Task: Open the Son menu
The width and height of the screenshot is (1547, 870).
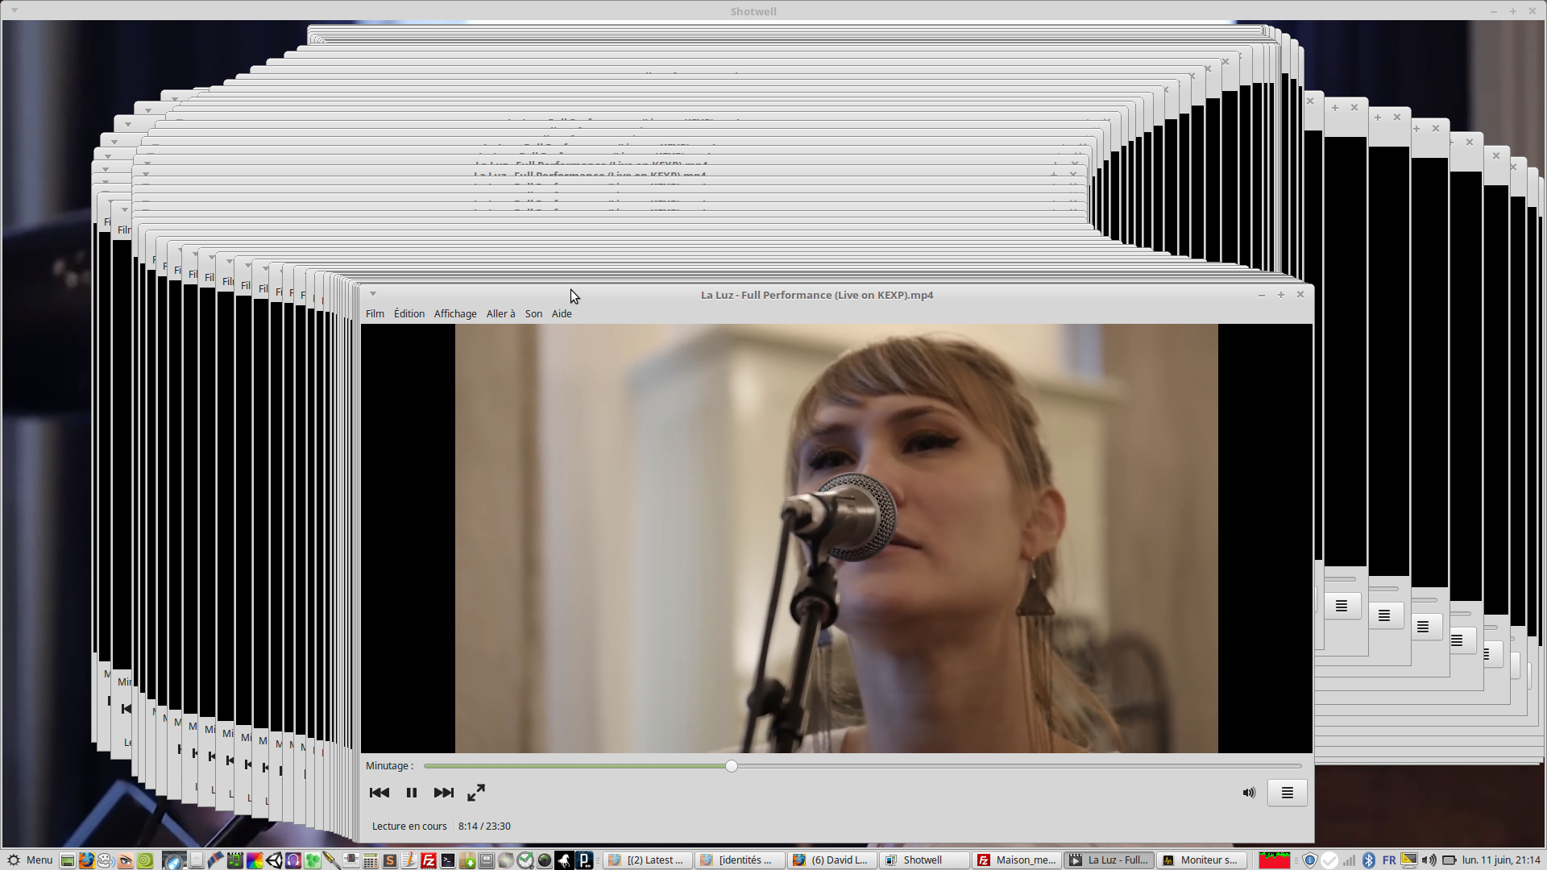Action: [x=533, y=314]
